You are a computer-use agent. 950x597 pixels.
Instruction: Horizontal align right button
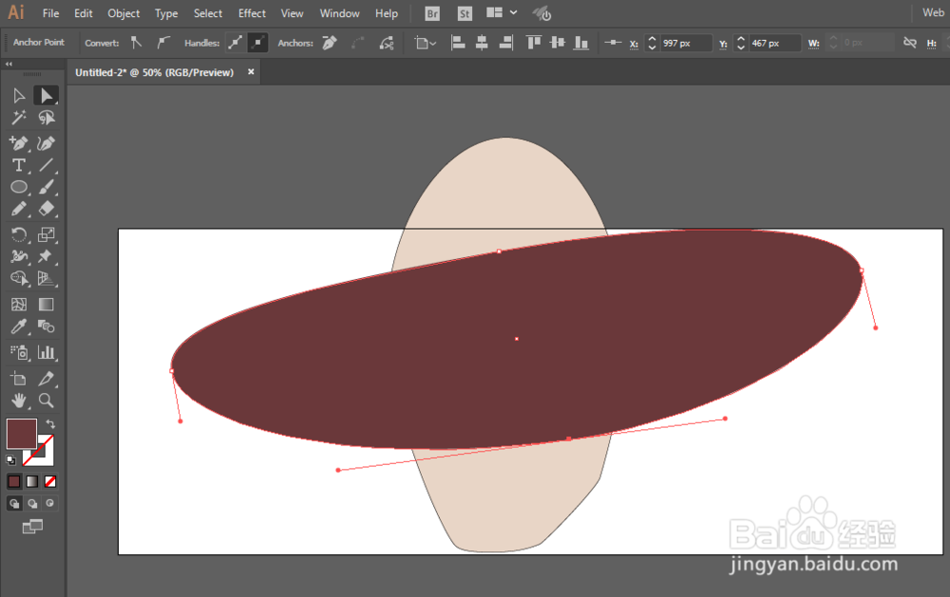506,43
